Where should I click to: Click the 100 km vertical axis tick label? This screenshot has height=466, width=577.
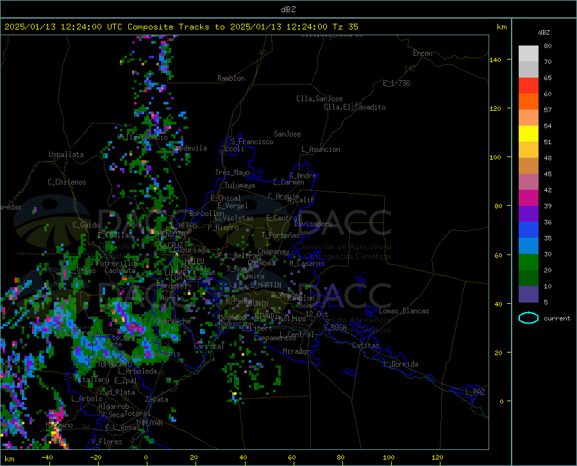pyautogui.click(x=495, y=157)
